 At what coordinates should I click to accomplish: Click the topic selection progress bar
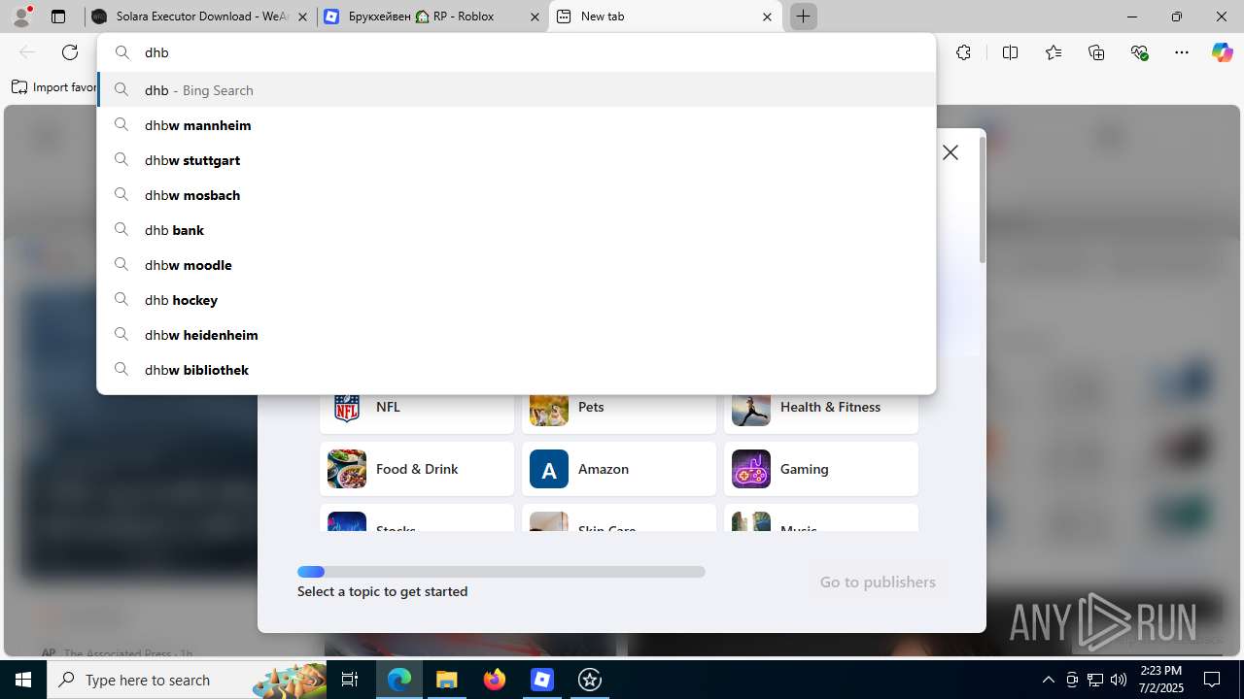pos(501,572)
